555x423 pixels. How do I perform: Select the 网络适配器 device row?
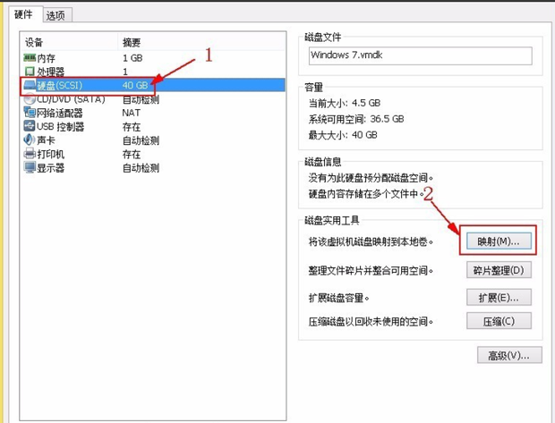pyautogui.click(x=153, y=113)
